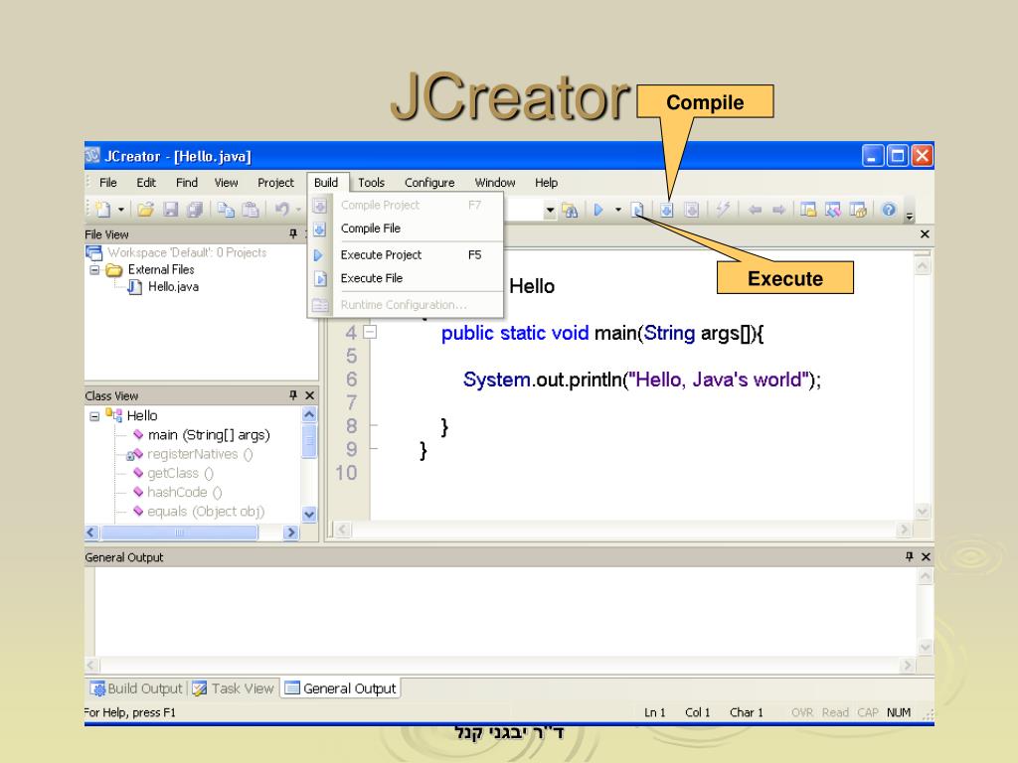Open the View menu

(226, 183)
